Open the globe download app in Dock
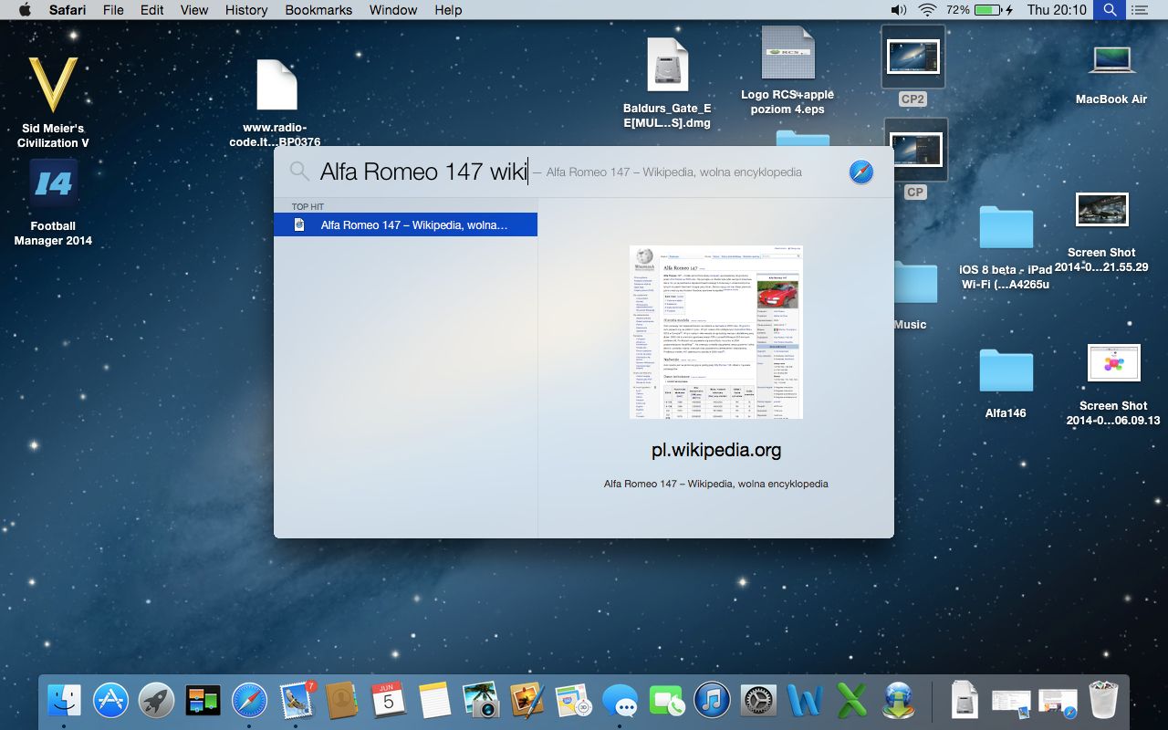Image resolution: width=1168 pixels, height=730 pixels. (899, 701)
